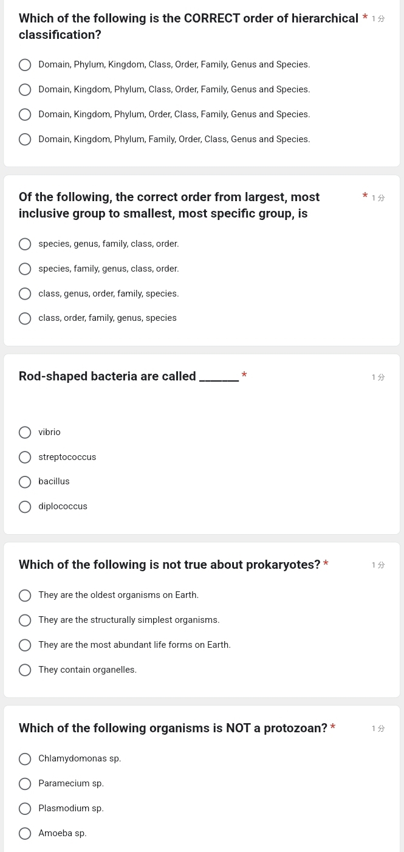Choose 'species, genus, family, class, order.'

(25, 244)
